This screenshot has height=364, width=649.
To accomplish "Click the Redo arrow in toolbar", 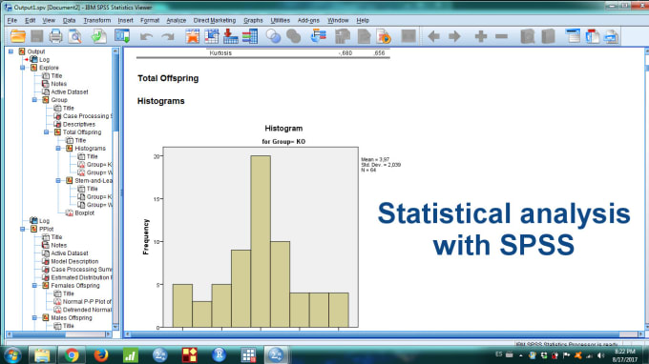I will click(168, 37).
